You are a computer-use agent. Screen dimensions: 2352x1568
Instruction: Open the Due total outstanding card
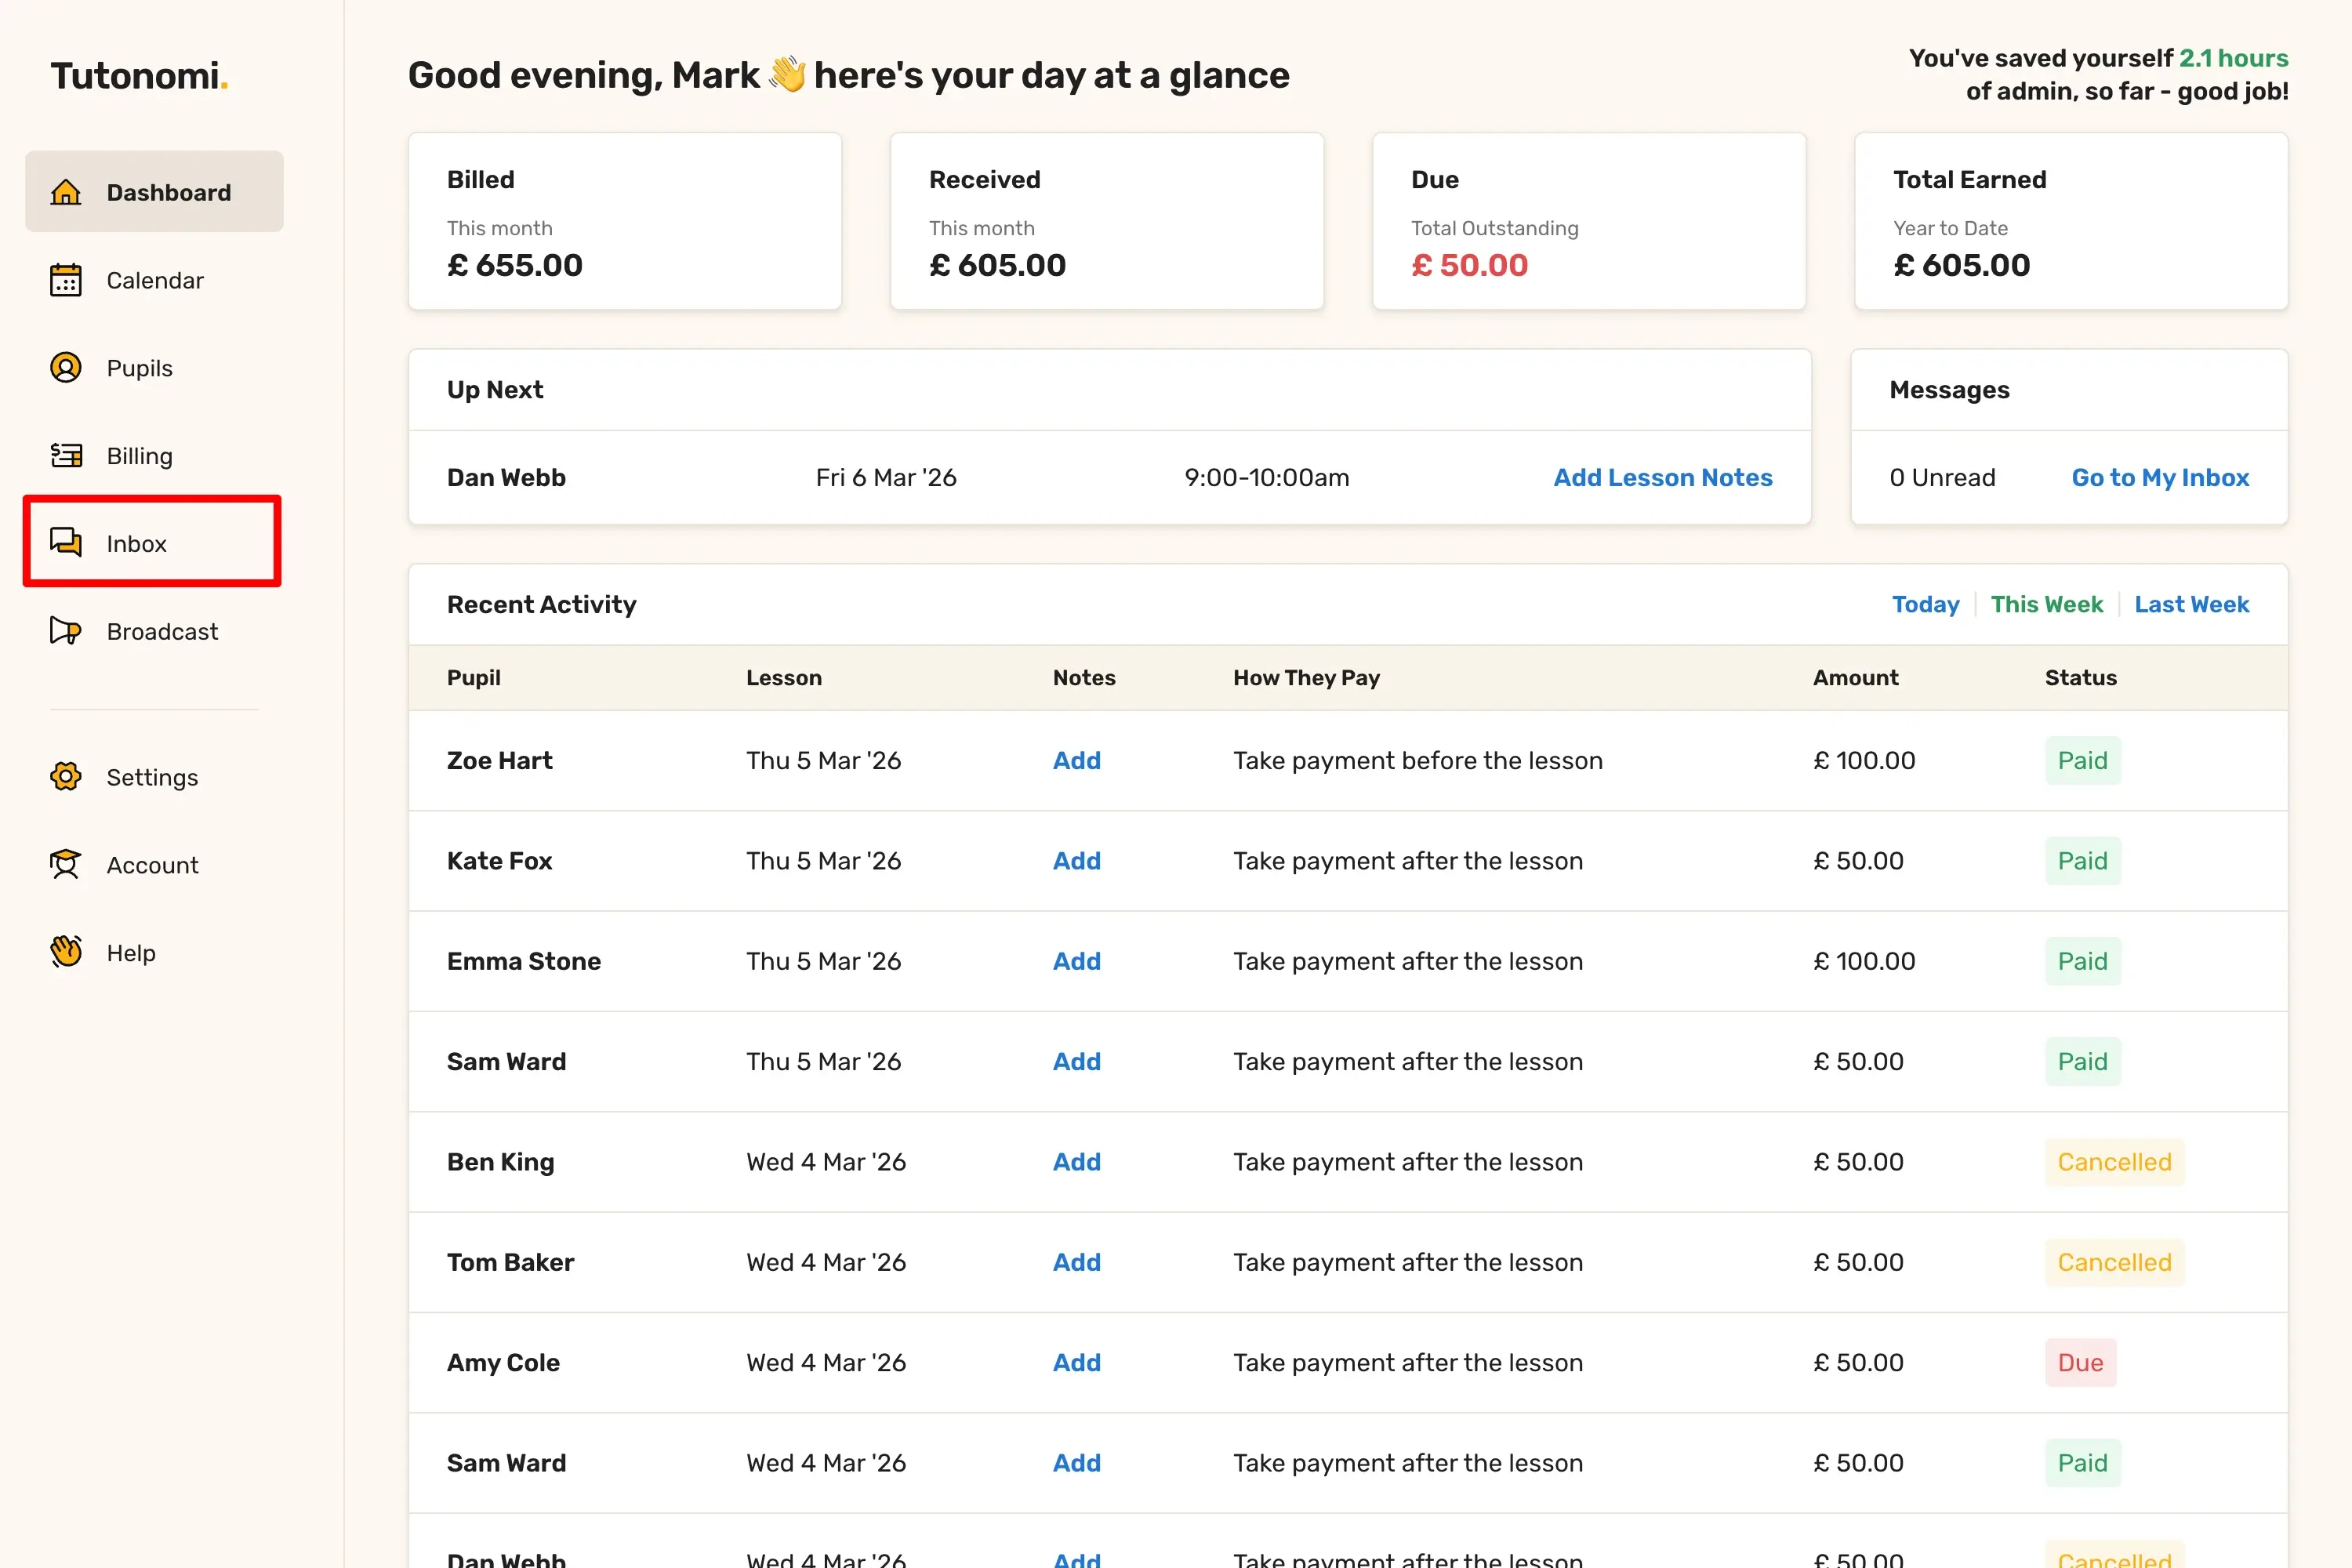[x=1588, y=221]
